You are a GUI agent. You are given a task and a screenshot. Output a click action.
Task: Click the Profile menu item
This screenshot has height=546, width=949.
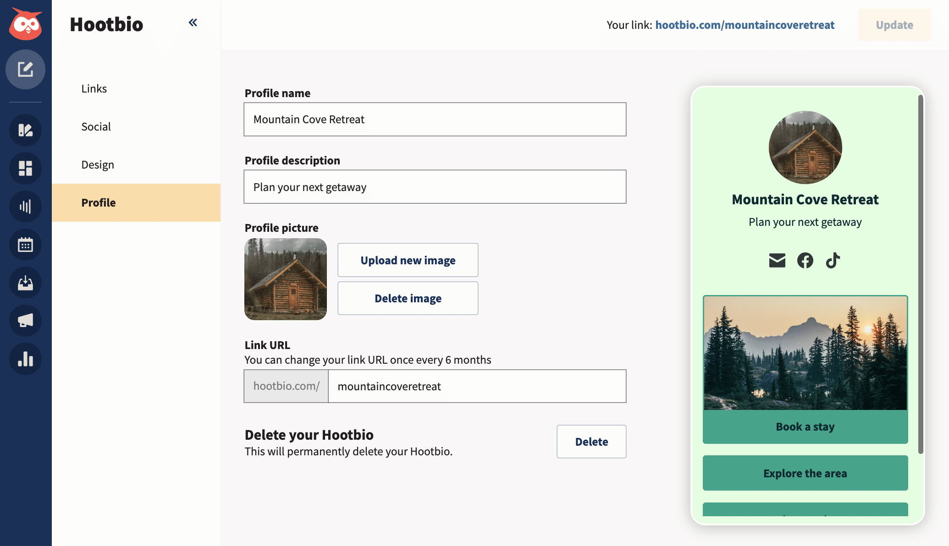coord(99,202)
